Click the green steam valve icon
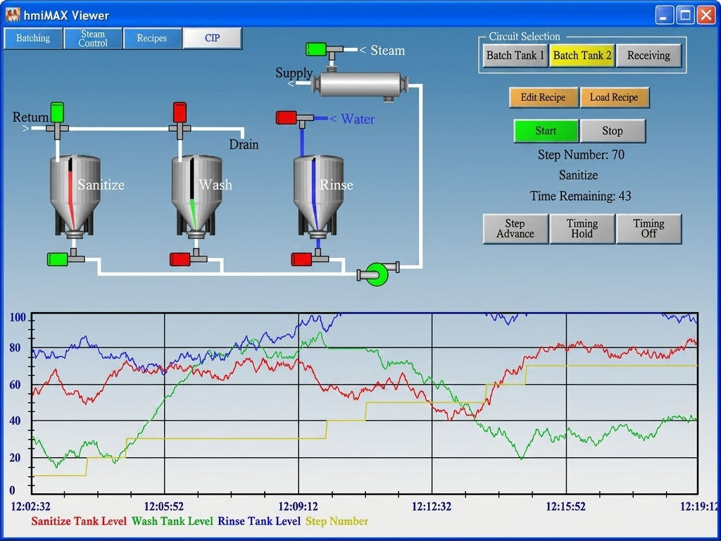The height and width of the screenshot is (541, 721). [x=316, y=49]
